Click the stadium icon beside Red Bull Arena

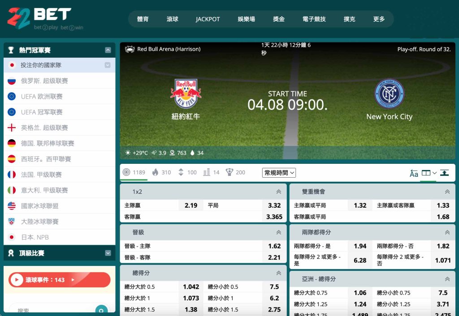tap(130, 49)
